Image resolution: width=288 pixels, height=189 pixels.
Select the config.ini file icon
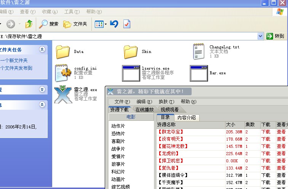click(63, 73)
